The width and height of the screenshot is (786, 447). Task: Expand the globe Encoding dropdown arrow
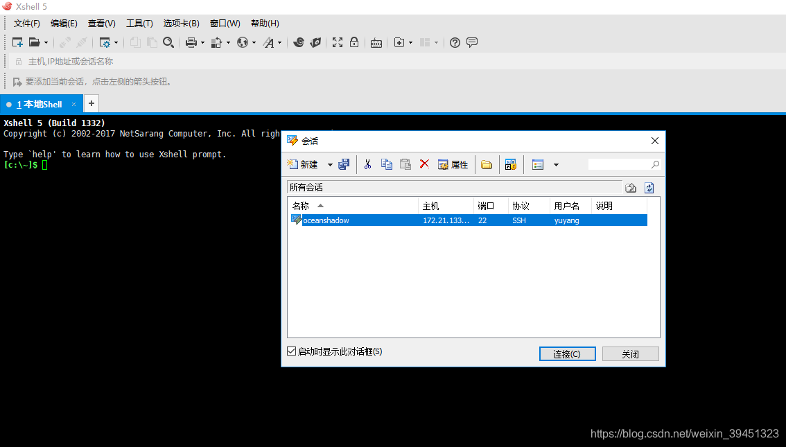click(x=254, y=42)
